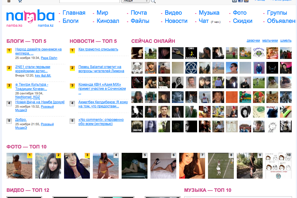Select the speedometer gauge avatar
297x198 pixels.
137,82
